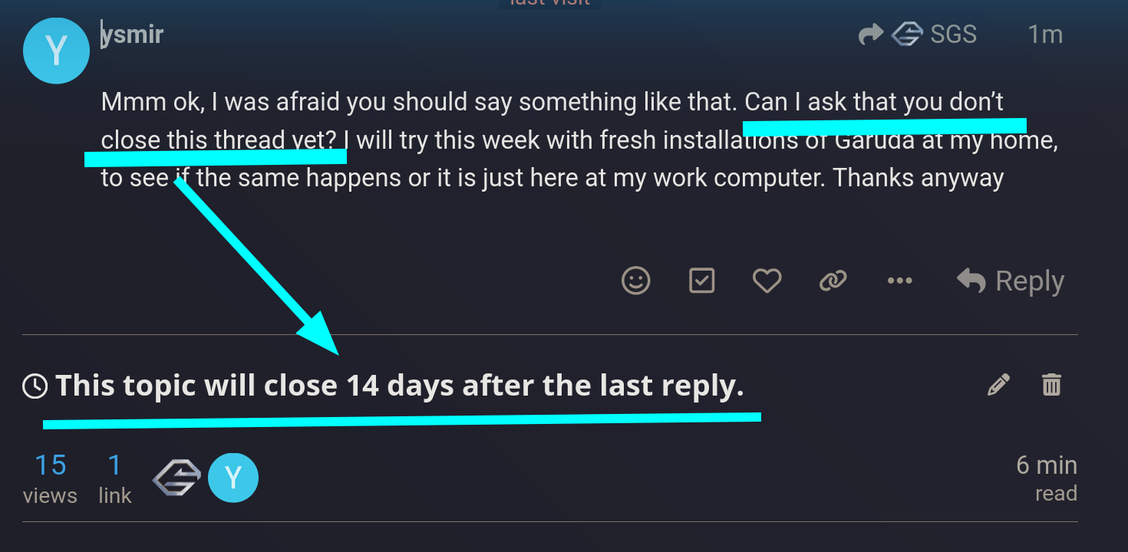Click the ysmir username link
1128x552 pixels.
tap(133, 34)
